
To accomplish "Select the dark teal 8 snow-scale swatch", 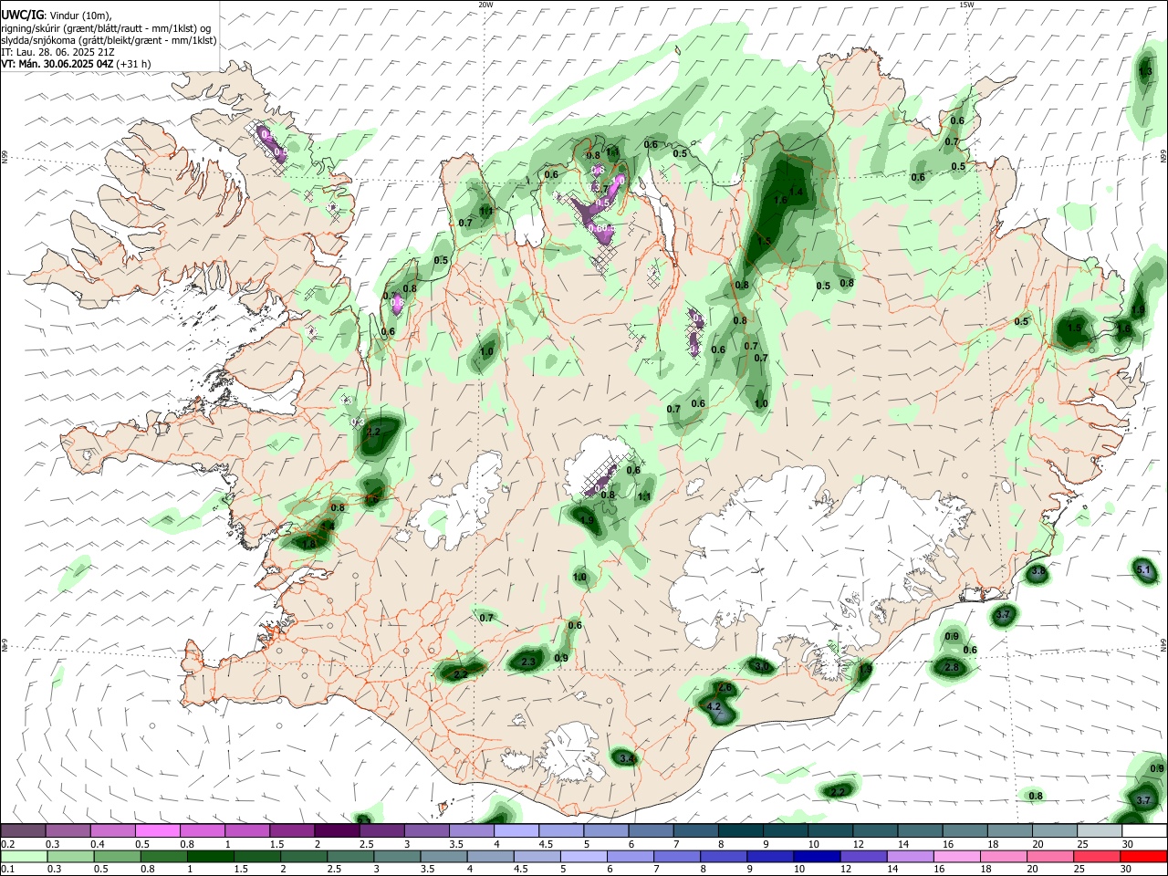I will [x=741, y=831].
